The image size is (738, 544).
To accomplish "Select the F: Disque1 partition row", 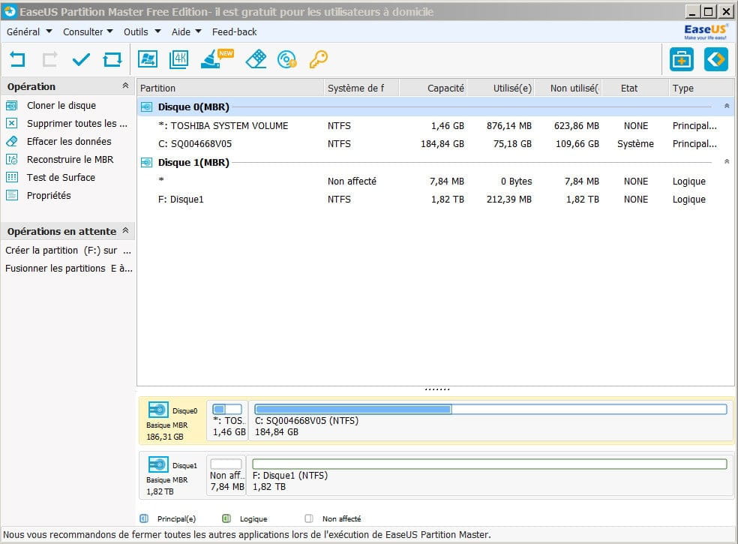I will pos(435,200).
